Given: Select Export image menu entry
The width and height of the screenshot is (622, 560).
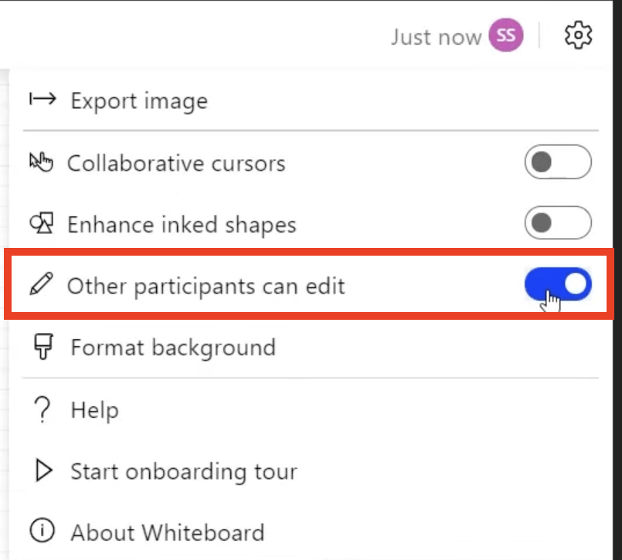Looking at the screenshot, I should point(311,100).
